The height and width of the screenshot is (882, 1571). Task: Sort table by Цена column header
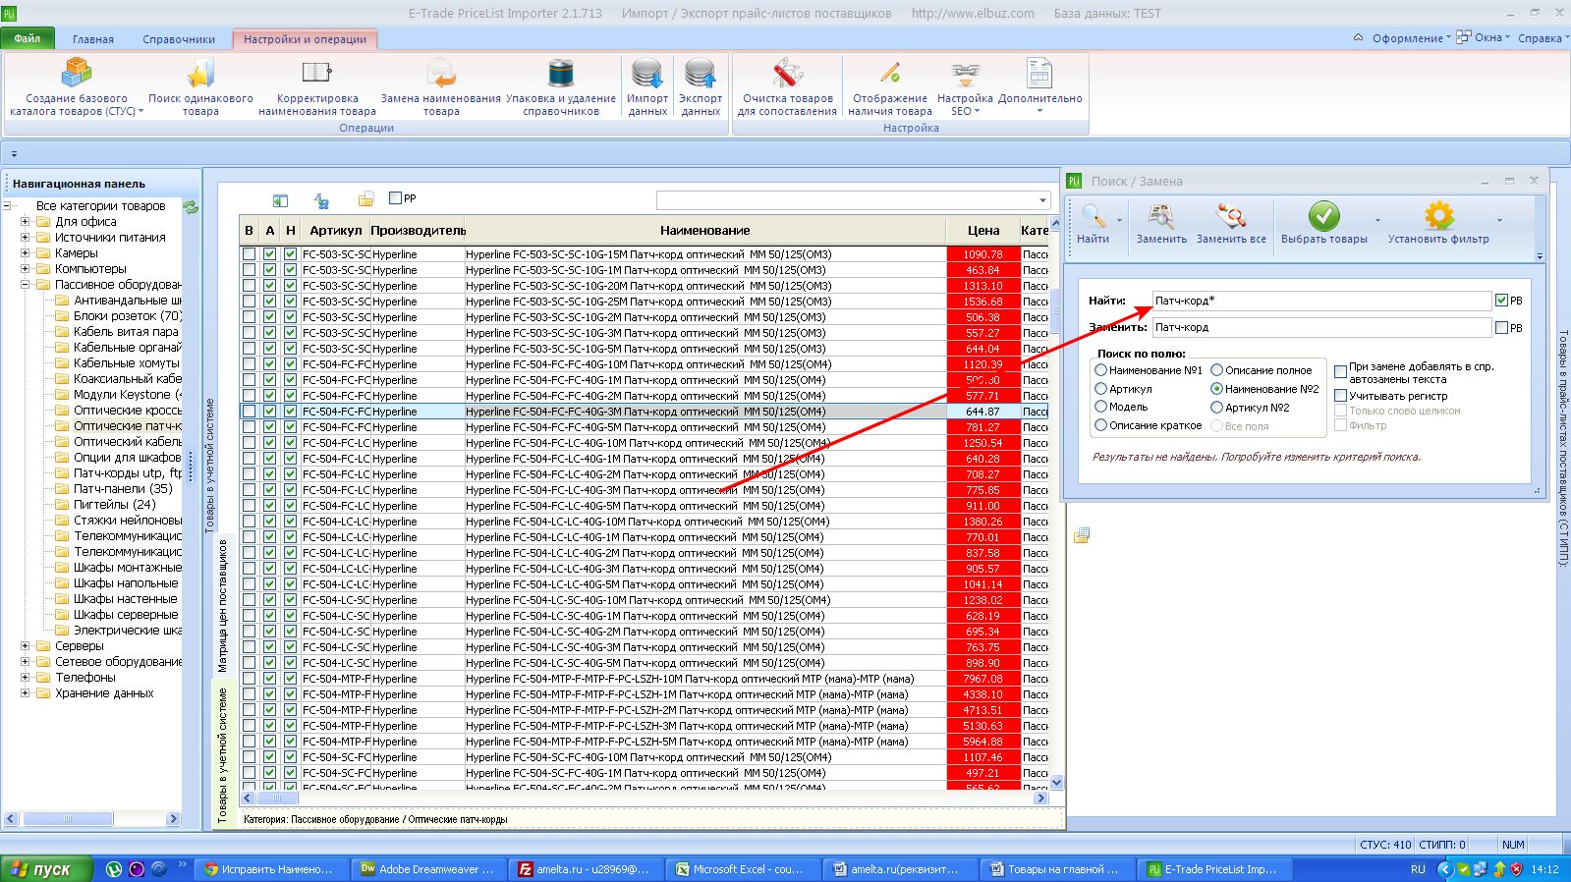(982, 231)
